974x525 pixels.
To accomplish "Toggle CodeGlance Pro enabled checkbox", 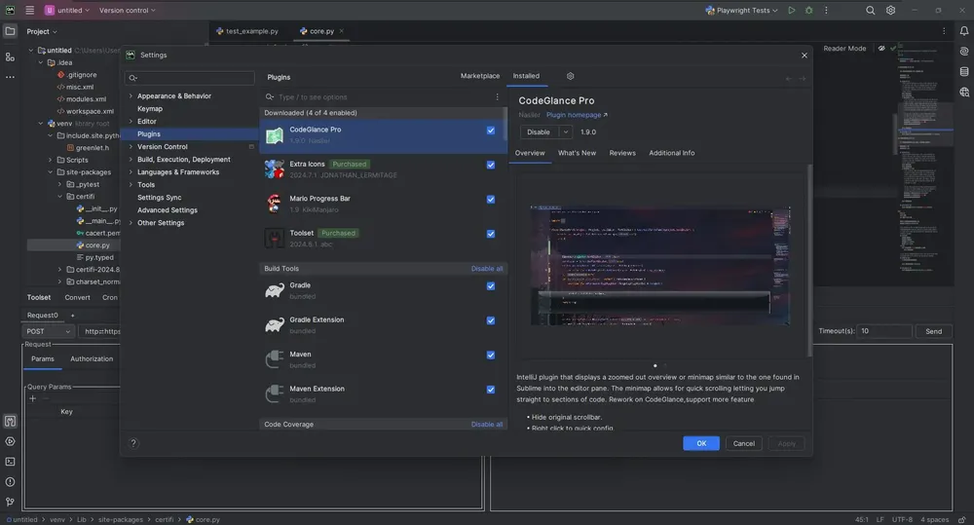I will (491, 131).
